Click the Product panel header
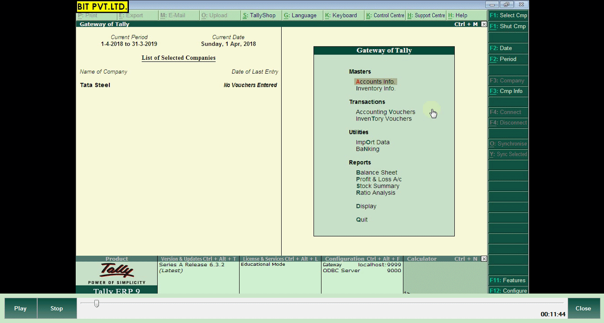Image resolution: width=604 pixels, height=323 pixels. pos(117,259)
